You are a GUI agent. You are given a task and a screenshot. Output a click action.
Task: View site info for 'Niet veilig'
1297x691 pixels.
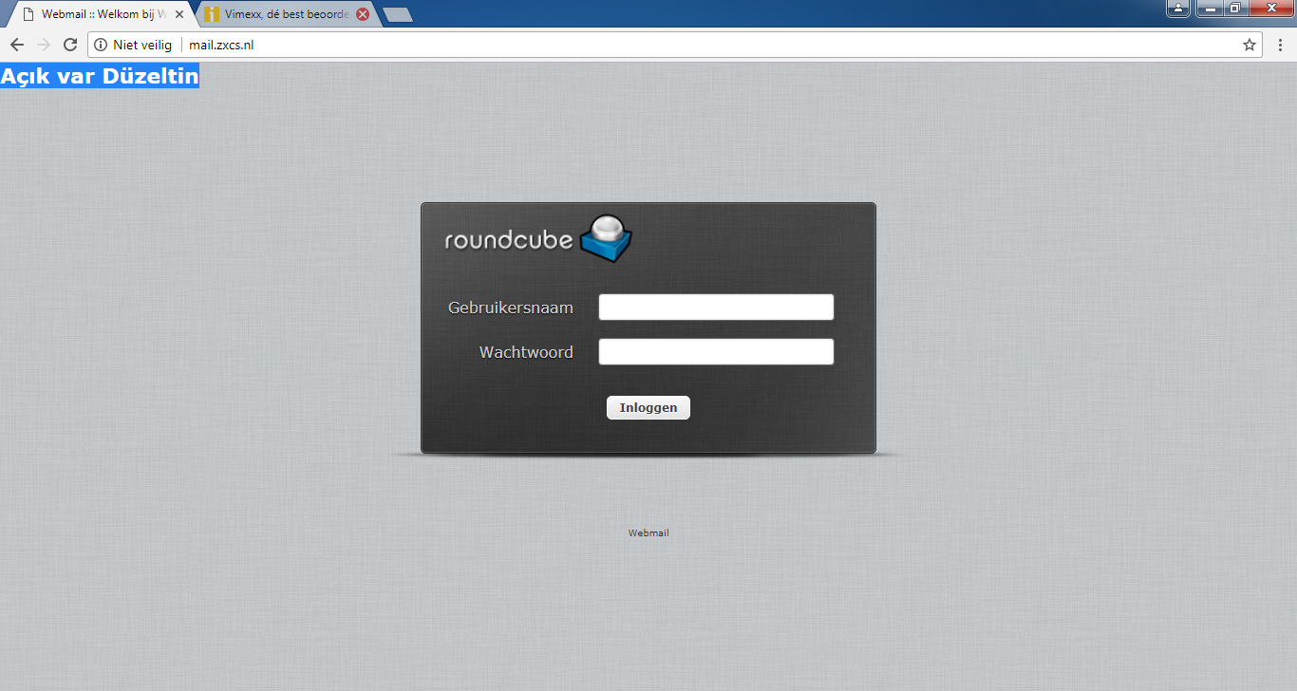pos(134,45)
